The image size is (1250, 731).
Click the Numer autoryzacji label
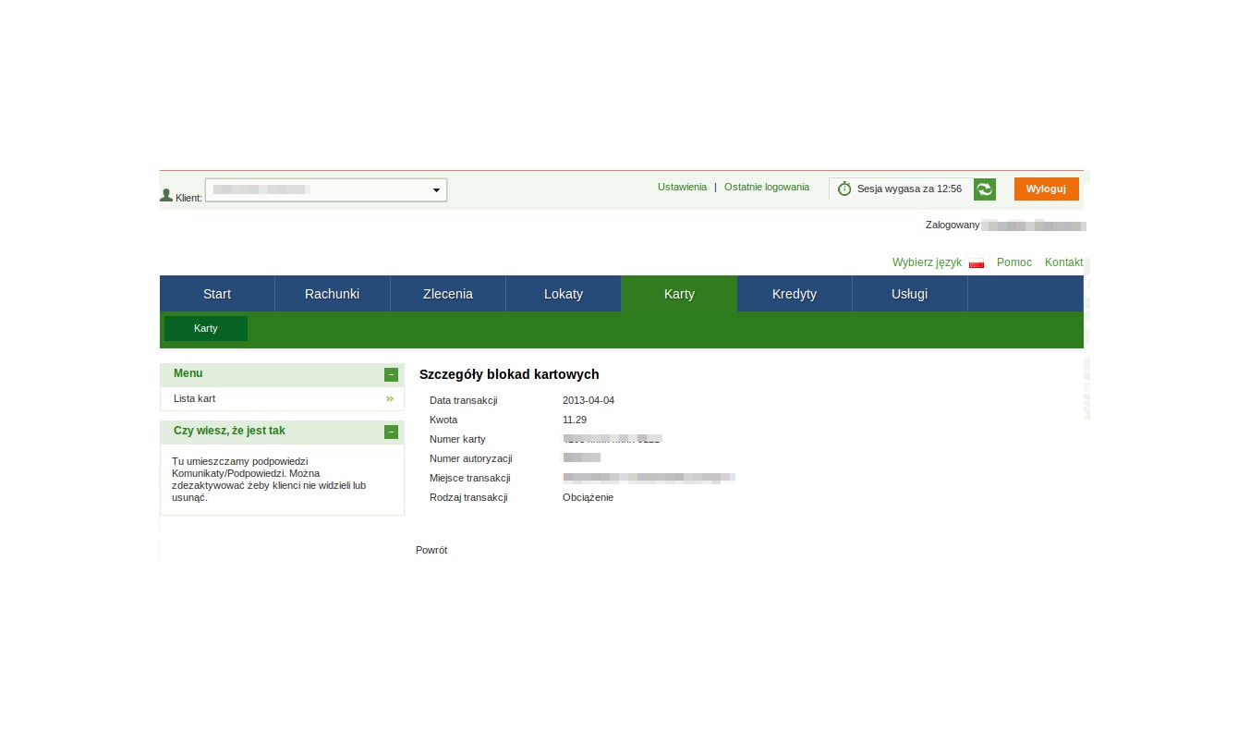[x=471, y=458]
